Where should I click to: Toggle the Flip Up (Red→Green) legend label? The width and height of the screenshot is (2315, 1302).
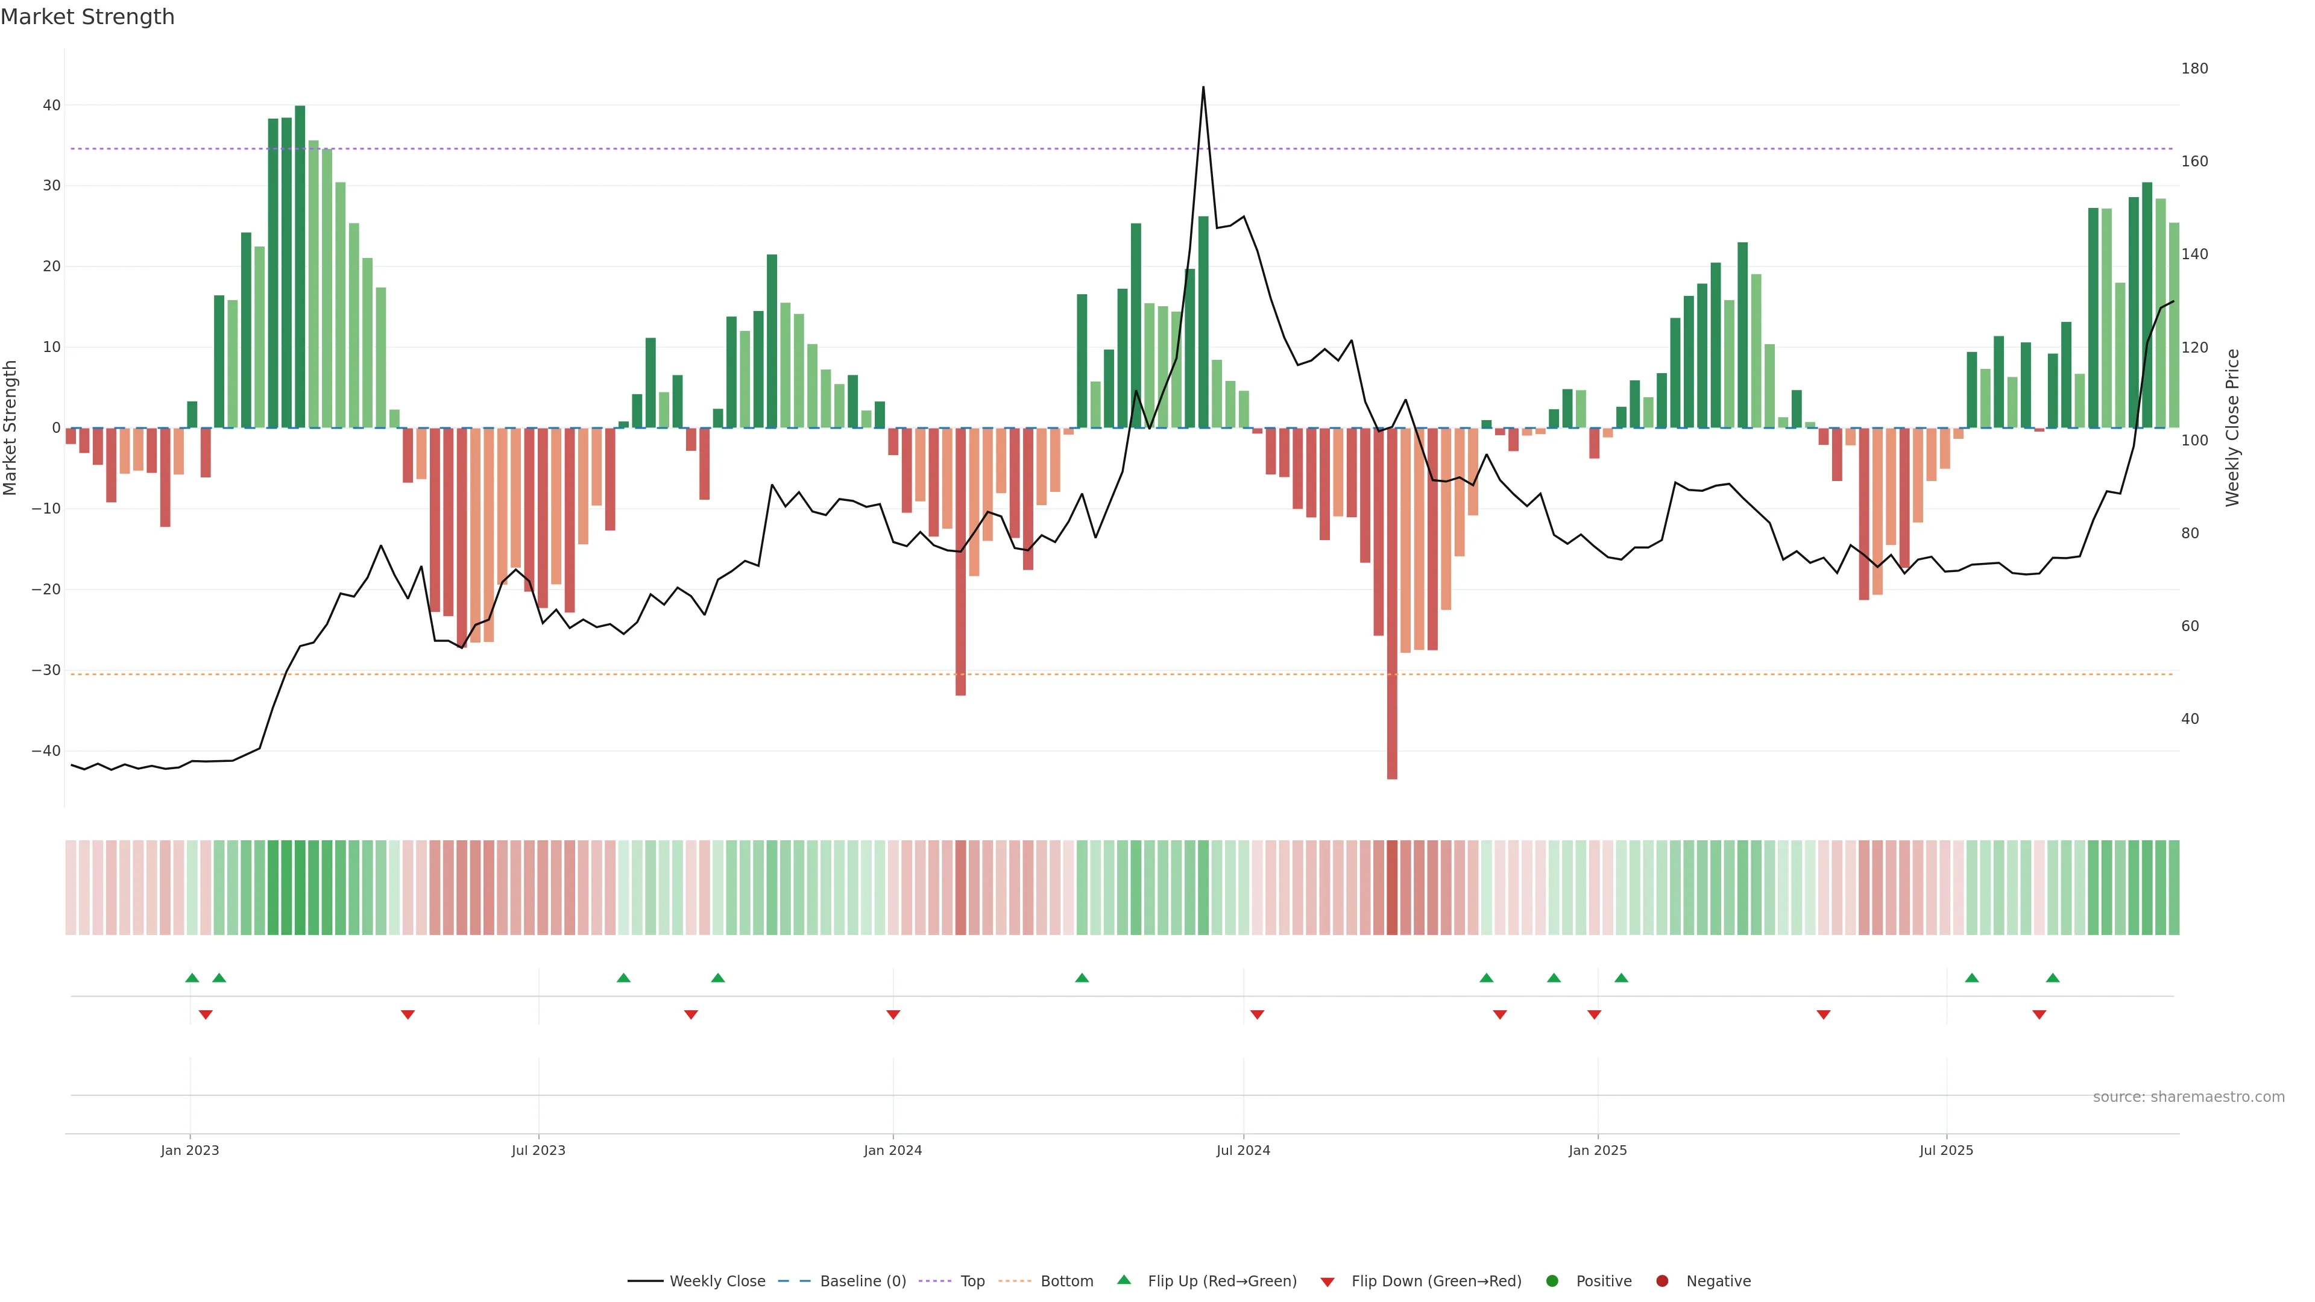tap(1222, 1282)
